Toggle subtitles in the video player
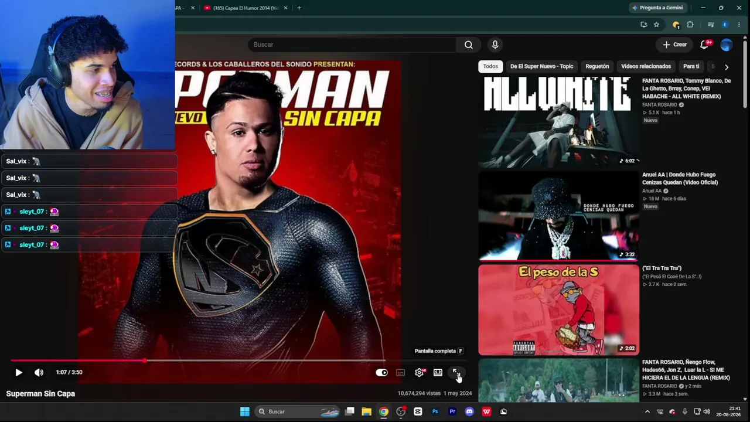The image size is (750, 422). click(x=401, y=372)
